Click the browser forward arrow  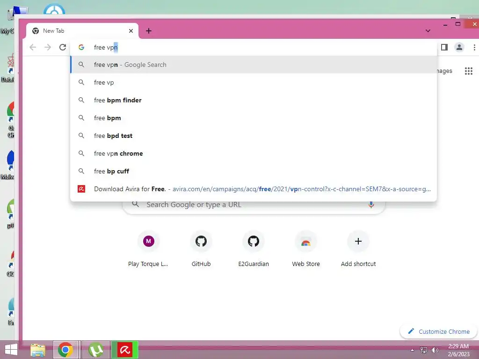pyautogui.click(x=48, y=47)
